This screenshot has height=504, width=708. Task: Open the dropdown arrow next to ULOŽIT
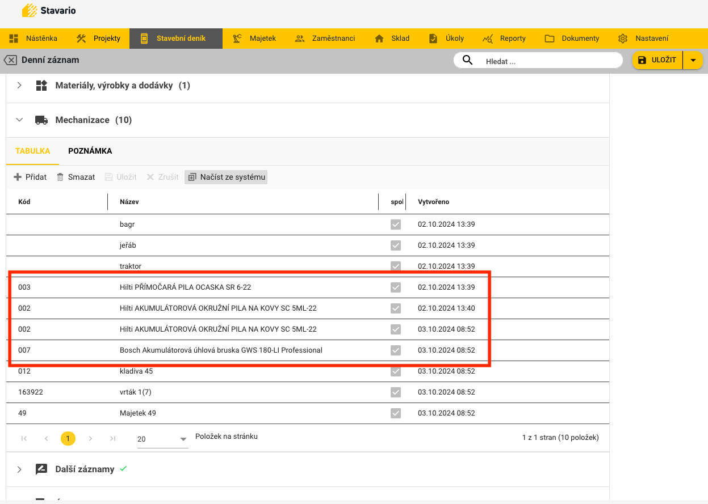693,60
